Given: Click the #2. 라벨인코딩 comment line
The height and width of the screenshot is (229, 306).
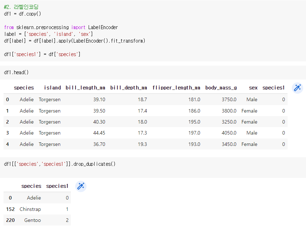Looking at the screenshot, I should click(x=21, y=7).
